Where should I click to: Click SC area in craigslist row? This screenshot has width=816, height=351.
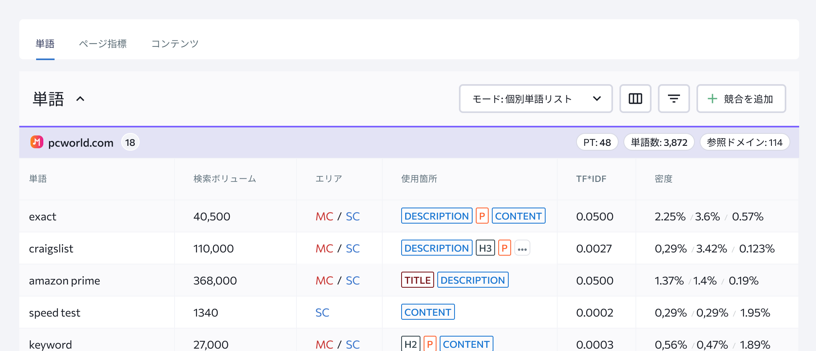pyautogui.click(x=353, y=248)
